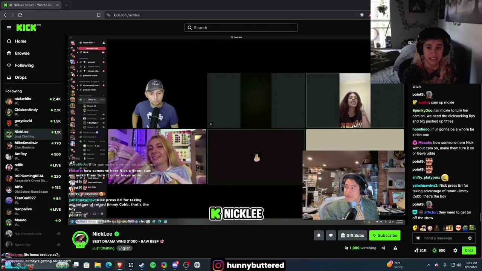The height and width of the screenshot is (271, 482).
Task: Open Browse in the Kick sidebar
Action: point(33,53)
